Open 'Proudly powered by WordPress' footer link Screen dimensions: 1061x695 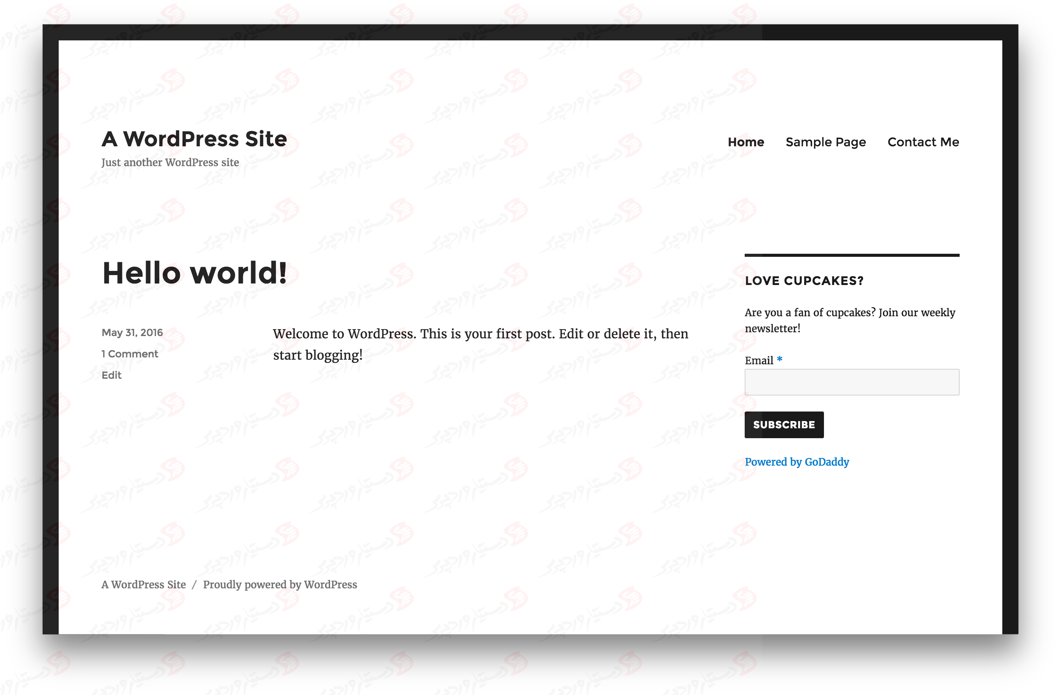pos(280,585)
